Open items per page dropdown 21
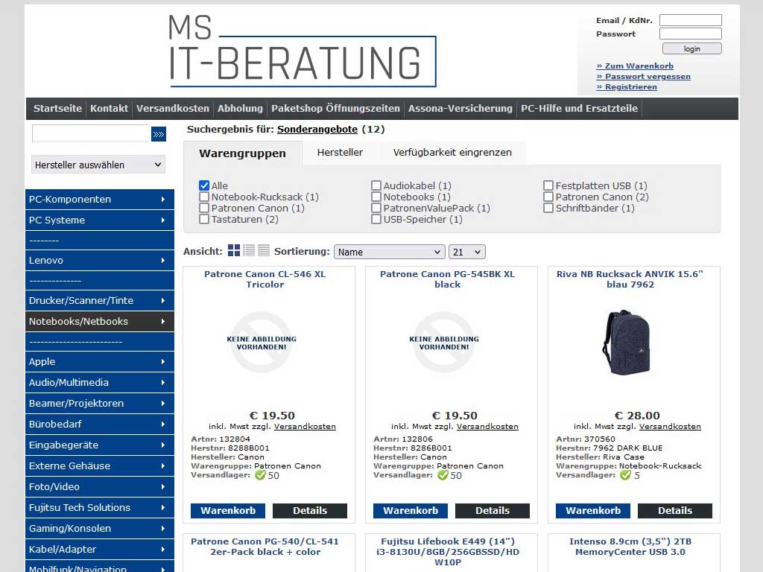The image size is (763, 572). [466, 252]
